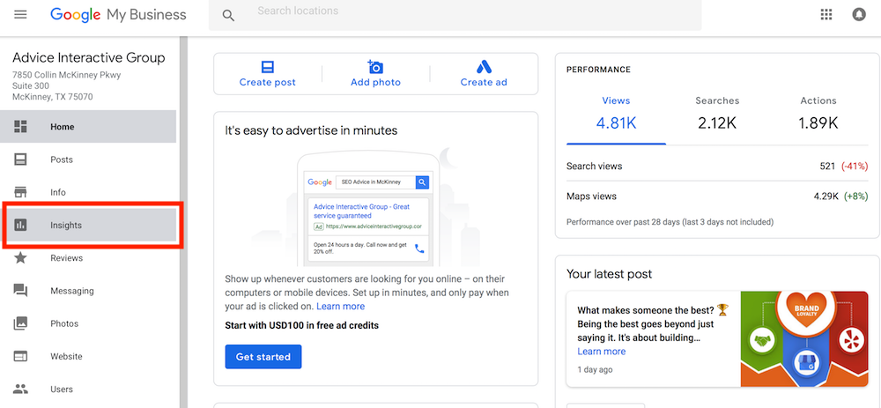Click Start with USD100 in free ad credits
Screen dimensions: 881x408
[x=301, y=325]
